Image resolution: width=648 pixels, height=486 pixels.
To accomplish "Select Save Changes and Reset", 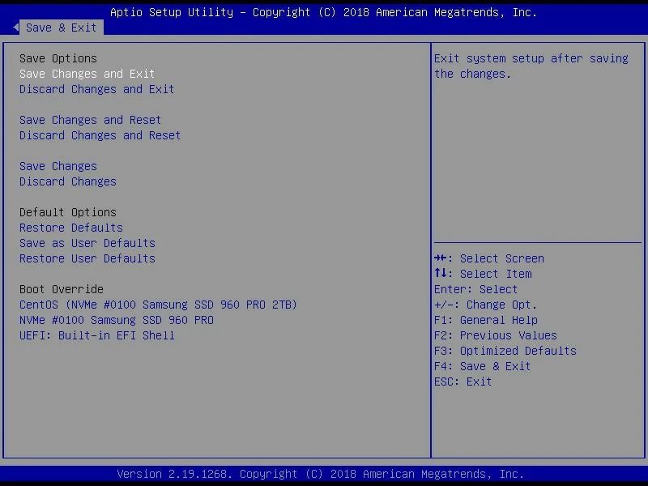I will [90, 120].
